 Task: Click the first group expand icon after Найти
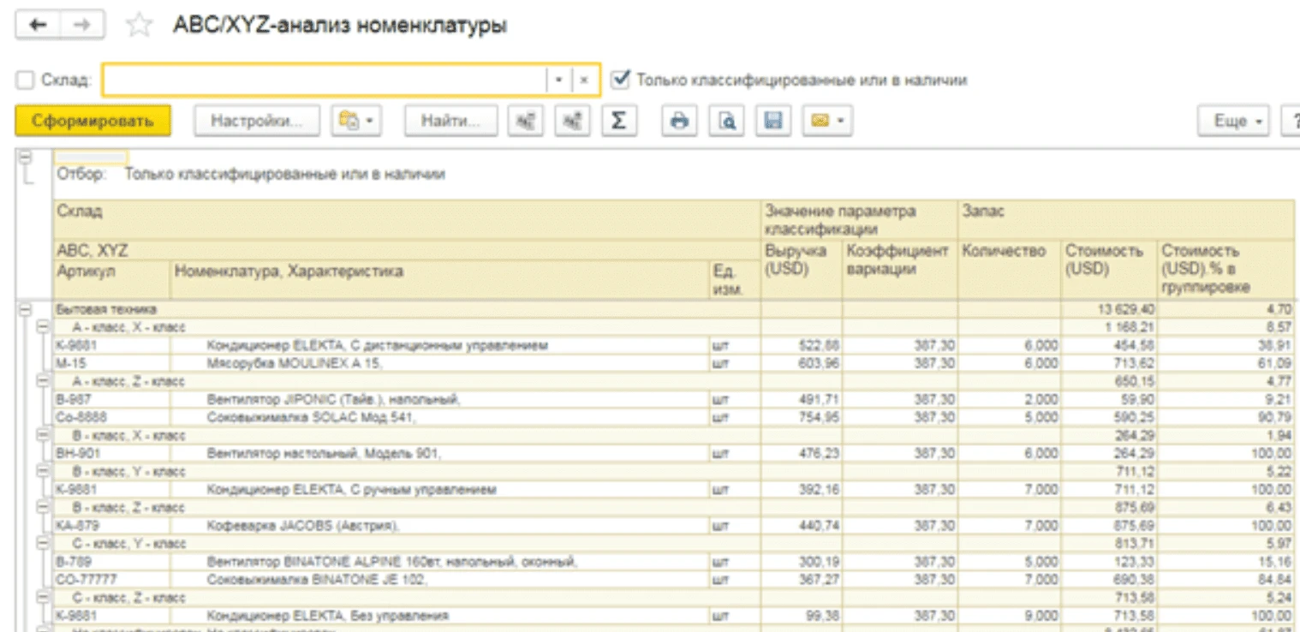tap(525, 122)
